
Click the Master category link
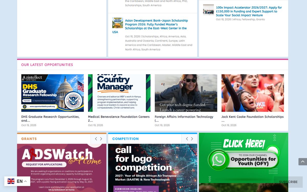166,45
